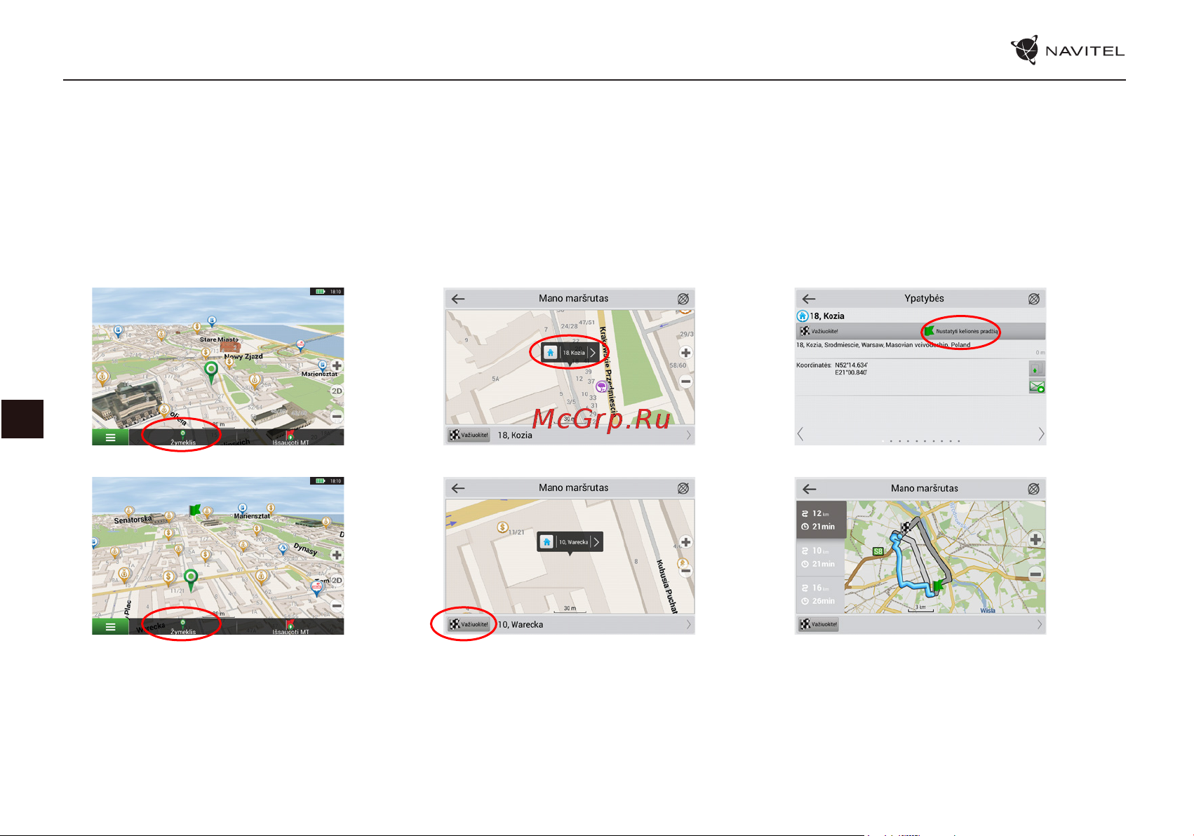
Task: Zoom in on the Senatorska map
Action: pyautogui.click(x=337, y=555)
